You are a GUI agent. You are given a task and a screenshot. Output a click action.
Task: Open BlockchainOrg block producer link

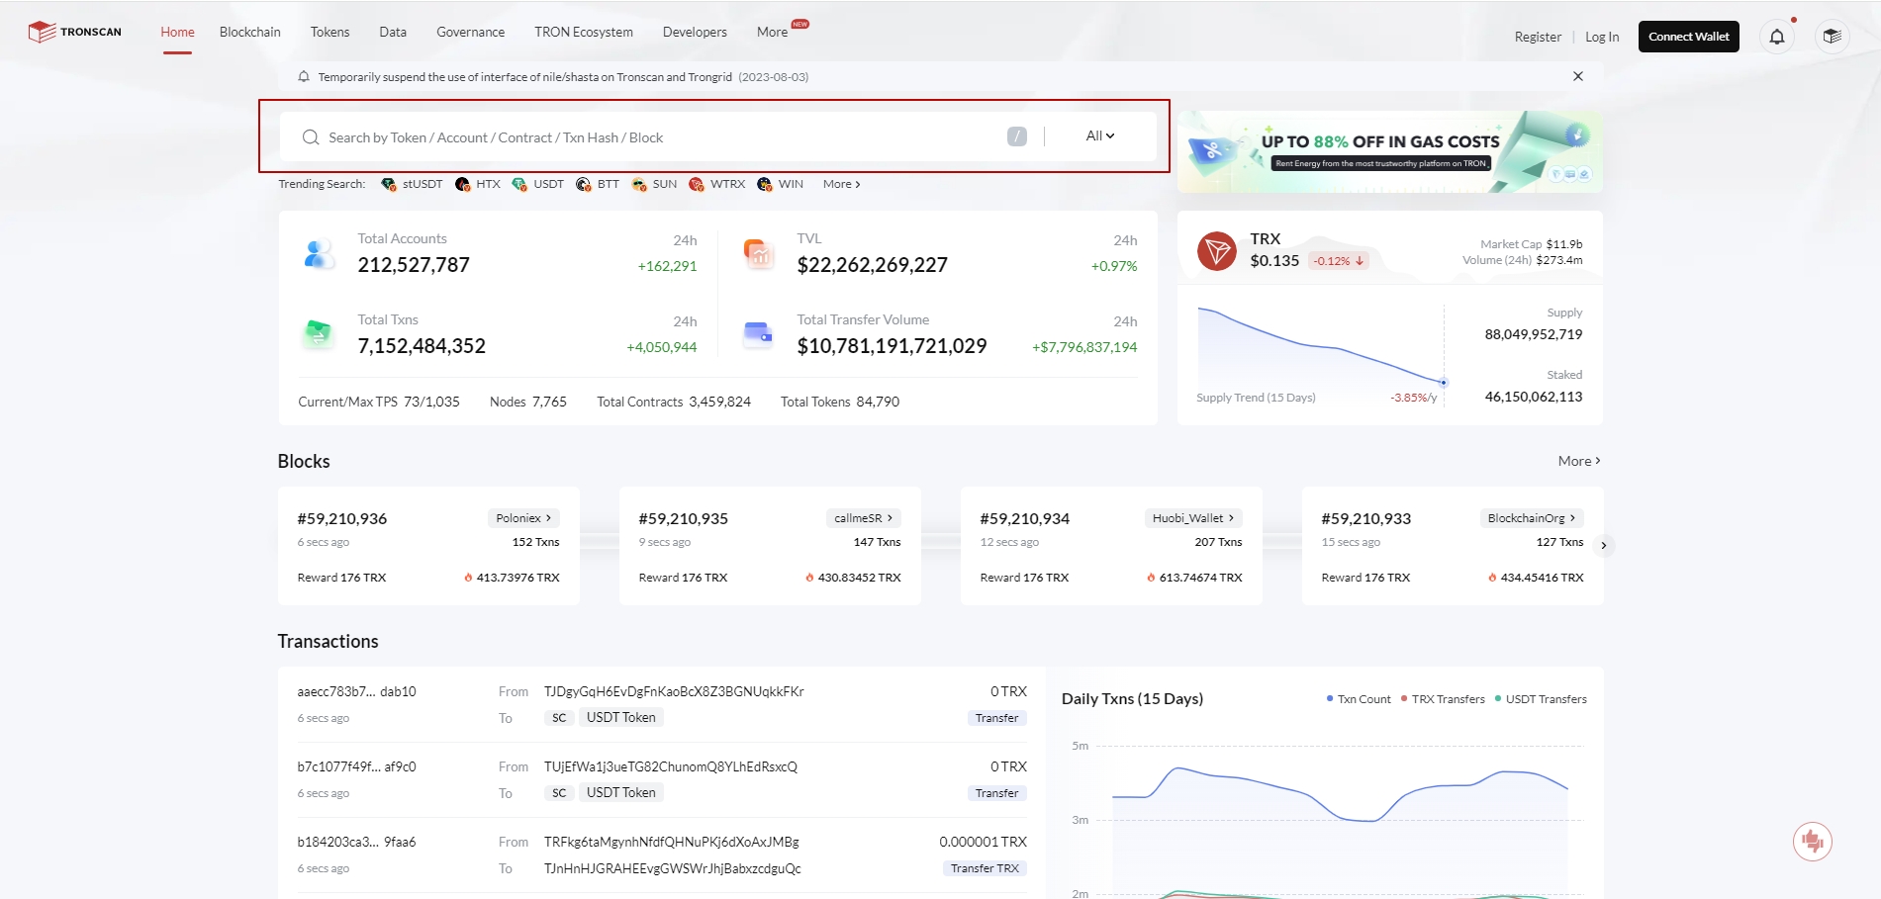coord(1531,518)
